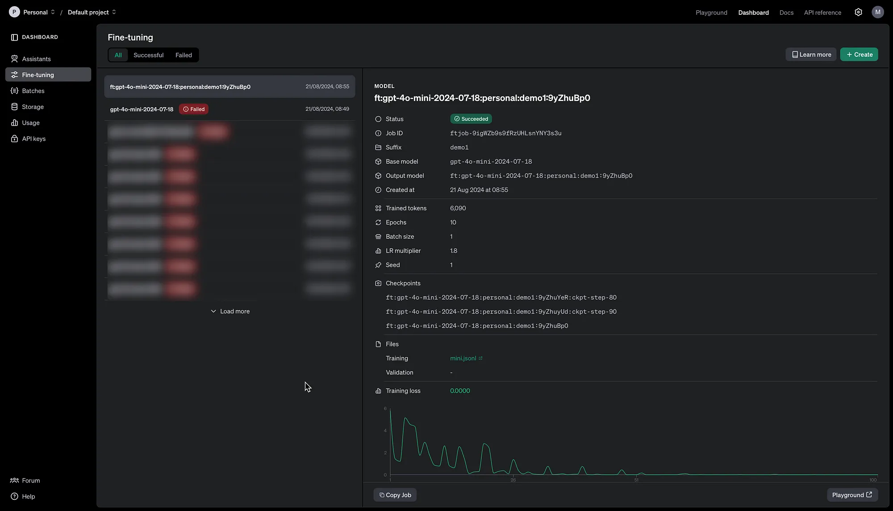Image resolution: width=893 pixels, height=511 pixels.
Task: Click the Storage database icon
Action: coord(14,107)
